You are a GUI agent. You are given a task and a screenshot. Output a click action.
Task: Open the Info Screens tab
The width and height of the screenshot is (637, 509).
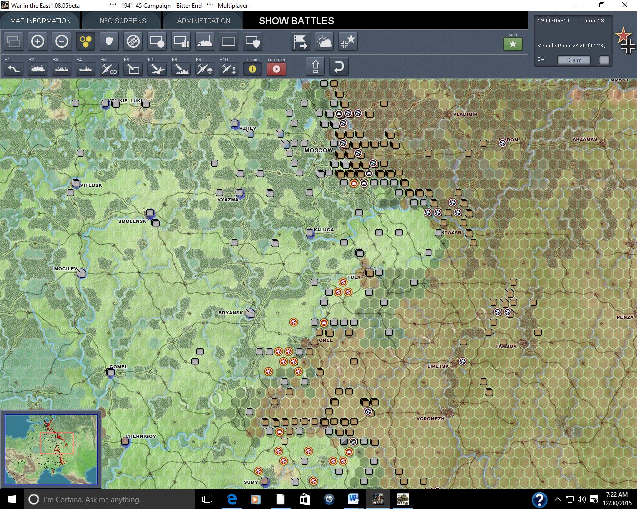[122, 21]
